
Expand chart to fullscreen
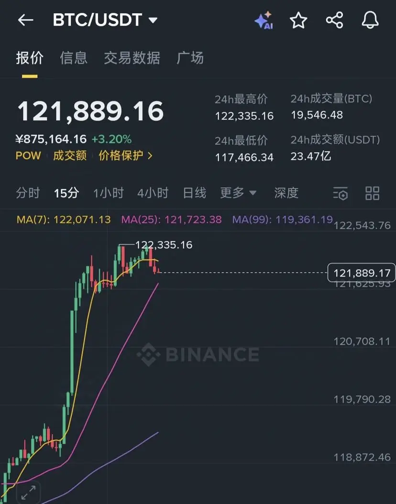pos(29,493)
